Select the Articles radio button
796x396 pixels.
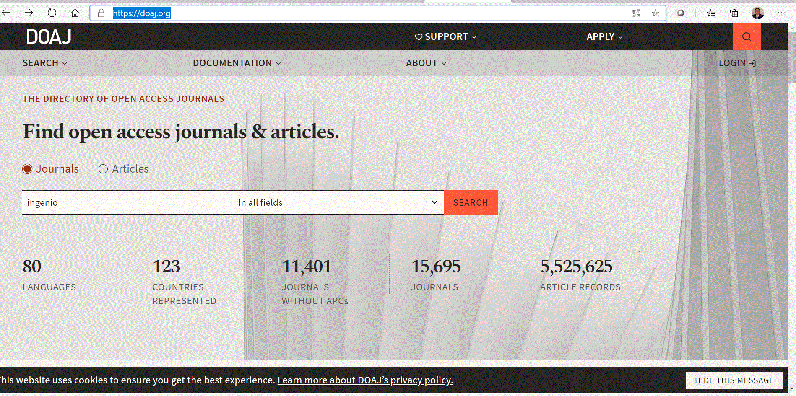[x=103, y=169]
